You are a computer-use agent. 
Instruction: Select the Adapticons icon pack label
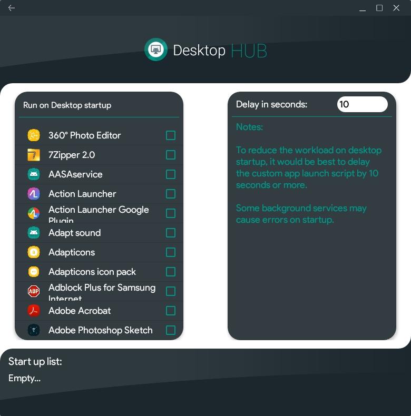coord(92,272)
